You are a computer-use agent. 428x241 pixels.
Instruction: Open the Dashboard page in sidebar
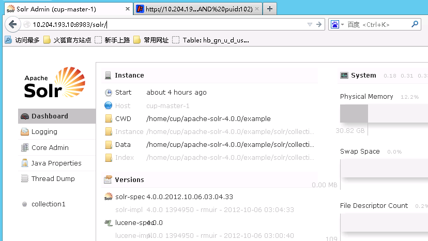(57, 116)
